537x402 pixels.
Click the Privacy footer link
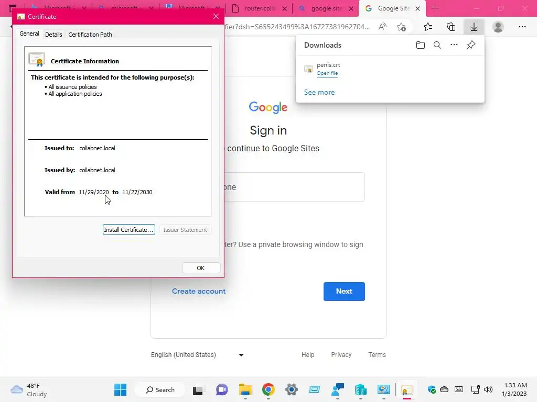[x=341, y=355]
